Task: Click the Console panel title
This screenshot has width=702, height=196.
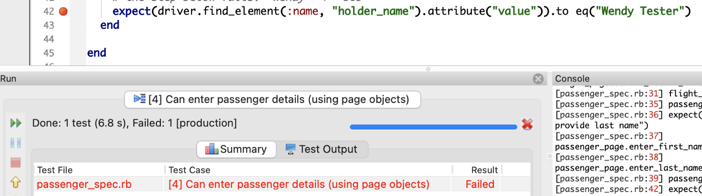Action: coord(572,79)
